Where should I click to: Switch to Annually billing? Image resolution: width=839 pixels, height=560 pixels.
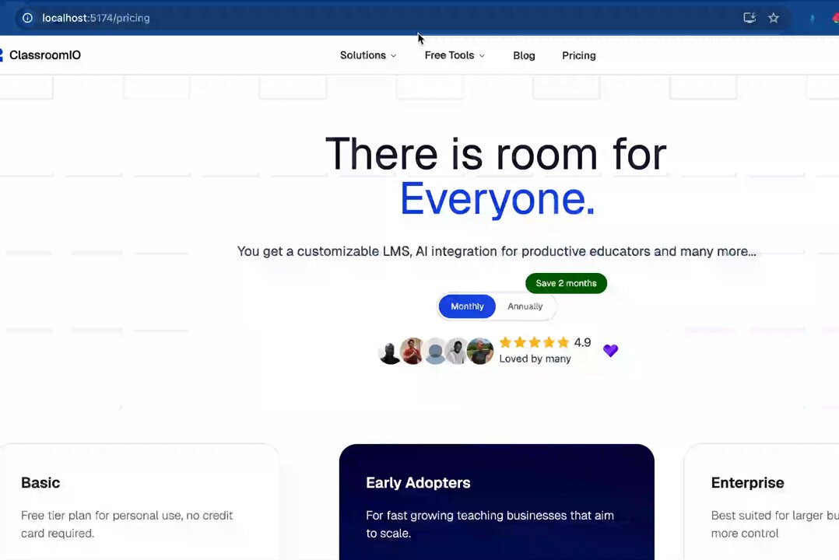click(x=525, y=306)
